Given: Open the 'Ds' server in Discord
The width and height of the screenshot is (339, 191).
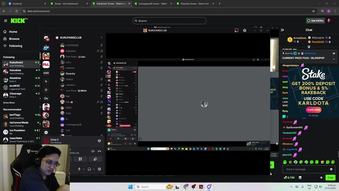Looking at the screenshot, I should coord(46,98).
